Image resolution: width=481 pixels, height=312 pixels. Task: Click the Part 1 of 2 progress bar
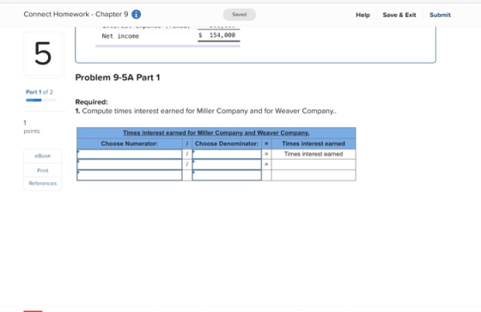tap(41, 100)
